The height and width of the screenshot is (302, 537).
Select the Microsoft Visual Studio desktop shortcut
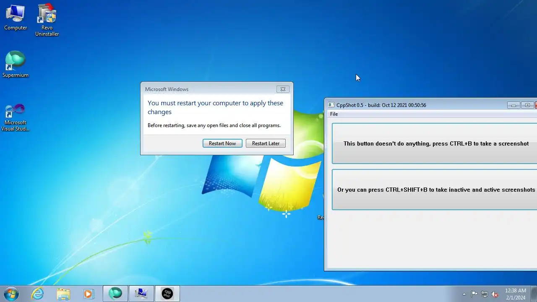coord(16,118)
